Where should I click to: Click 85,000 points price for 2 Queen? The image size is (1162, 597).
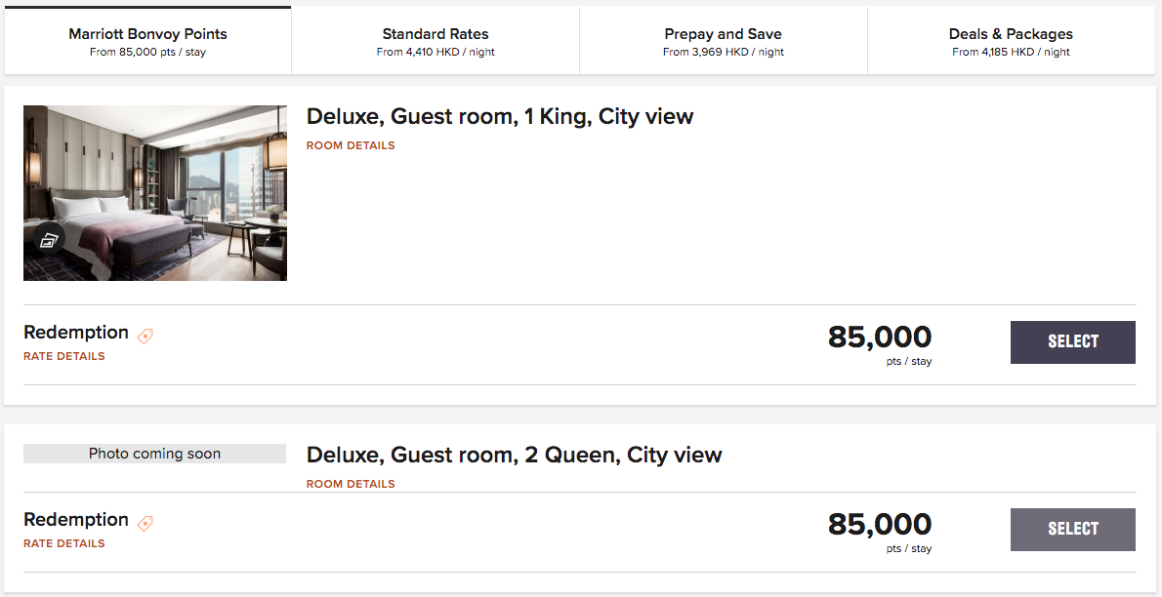pyautogui.click(x=880, y=525)
